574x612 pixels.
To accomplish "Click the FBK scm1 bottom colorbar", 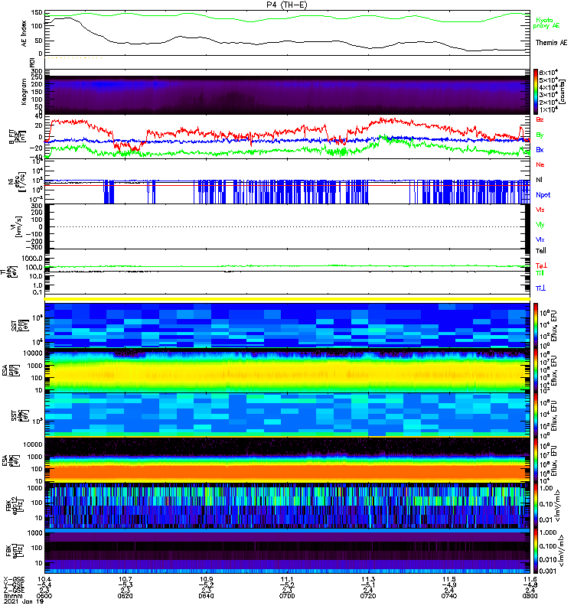I will (x=536, y=550).
